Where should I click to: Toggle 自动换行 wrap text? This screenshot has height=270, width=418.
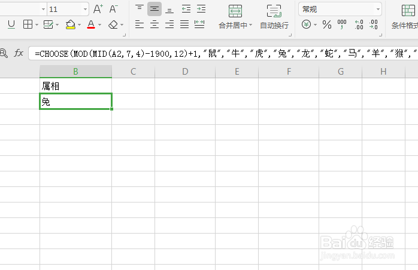tap(274, 17)
